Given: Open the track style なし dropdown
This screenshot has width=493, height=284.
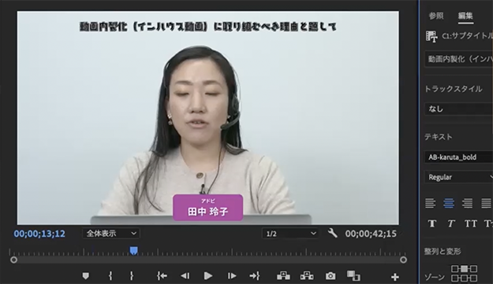Looking at the screenshot, I should pyautogui.click(x=459, y=109).
